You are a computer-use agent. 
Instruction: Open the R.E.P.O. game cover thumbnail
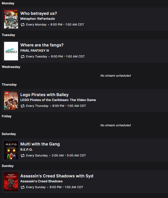pyautogui.click(x=11, y=150)
